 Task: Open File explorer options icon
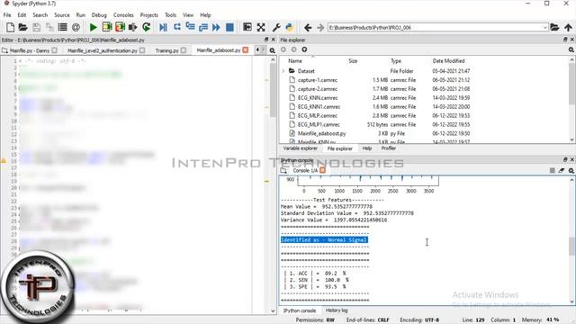tap(571, 49)
